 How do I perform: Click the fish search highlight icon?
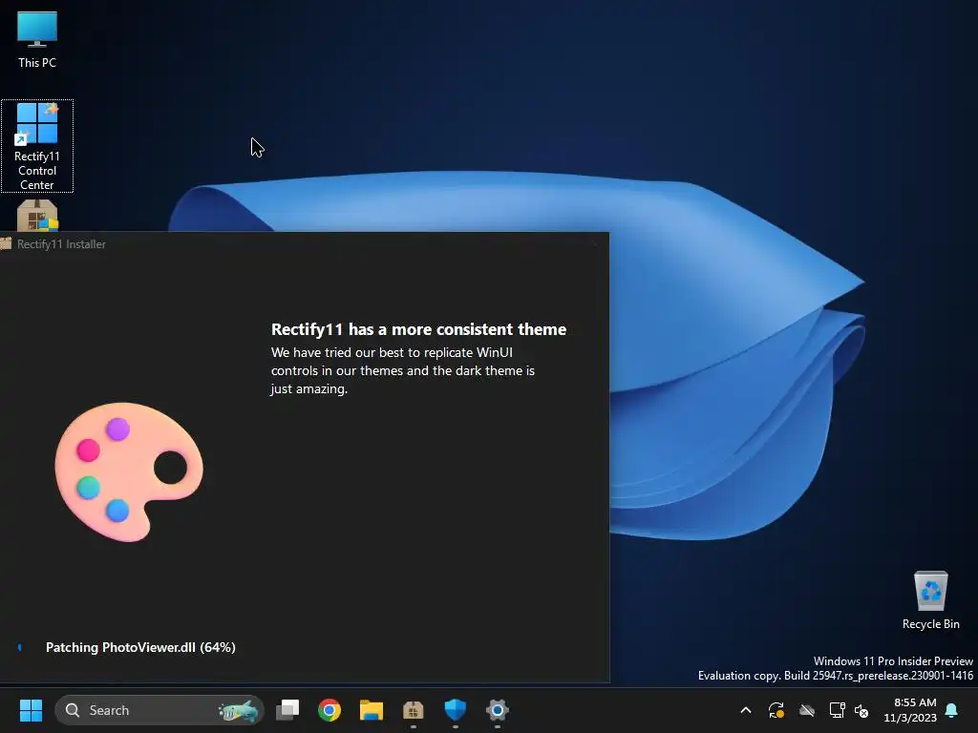click(x=238, y=710)
